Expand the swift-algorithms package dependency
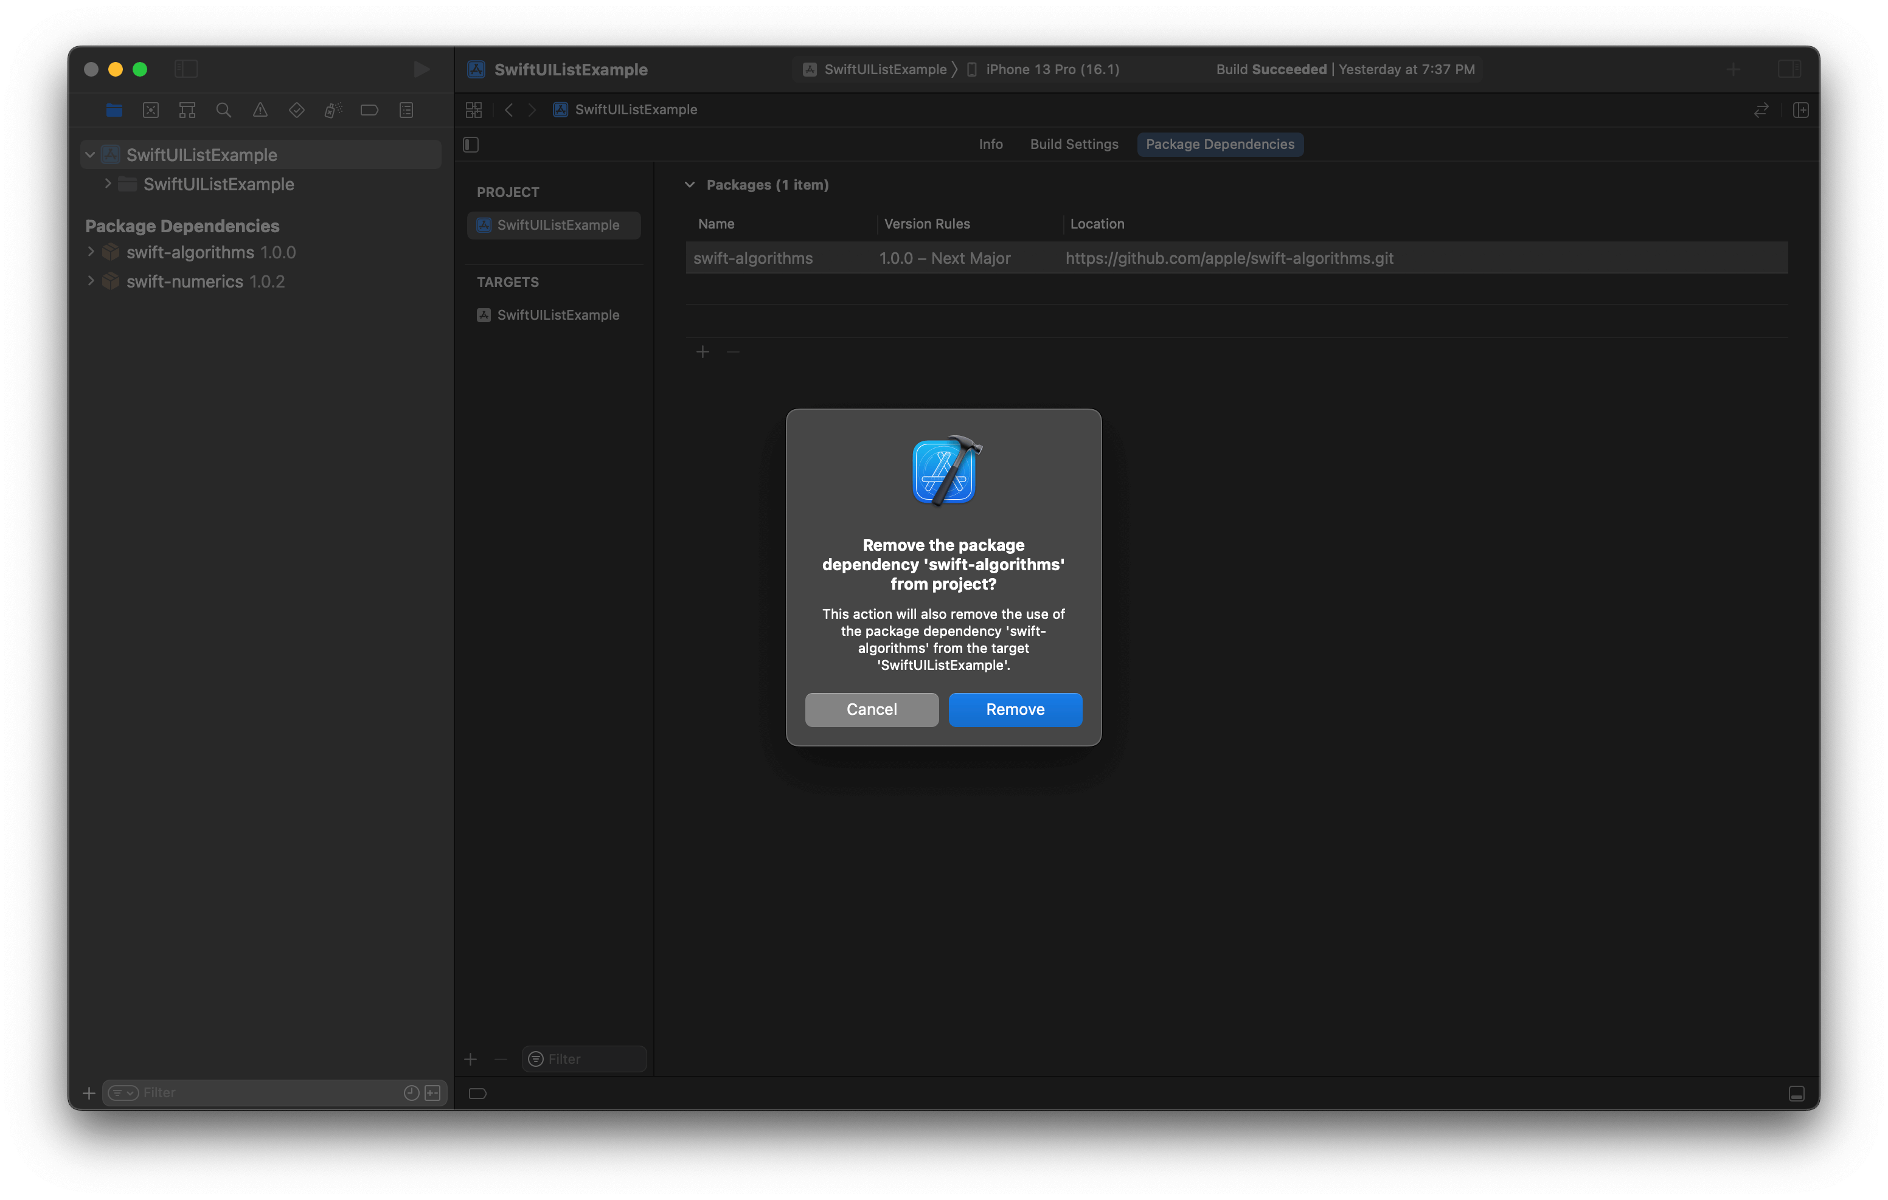This screenshot has width=1888, height=1200. (91, 252)
